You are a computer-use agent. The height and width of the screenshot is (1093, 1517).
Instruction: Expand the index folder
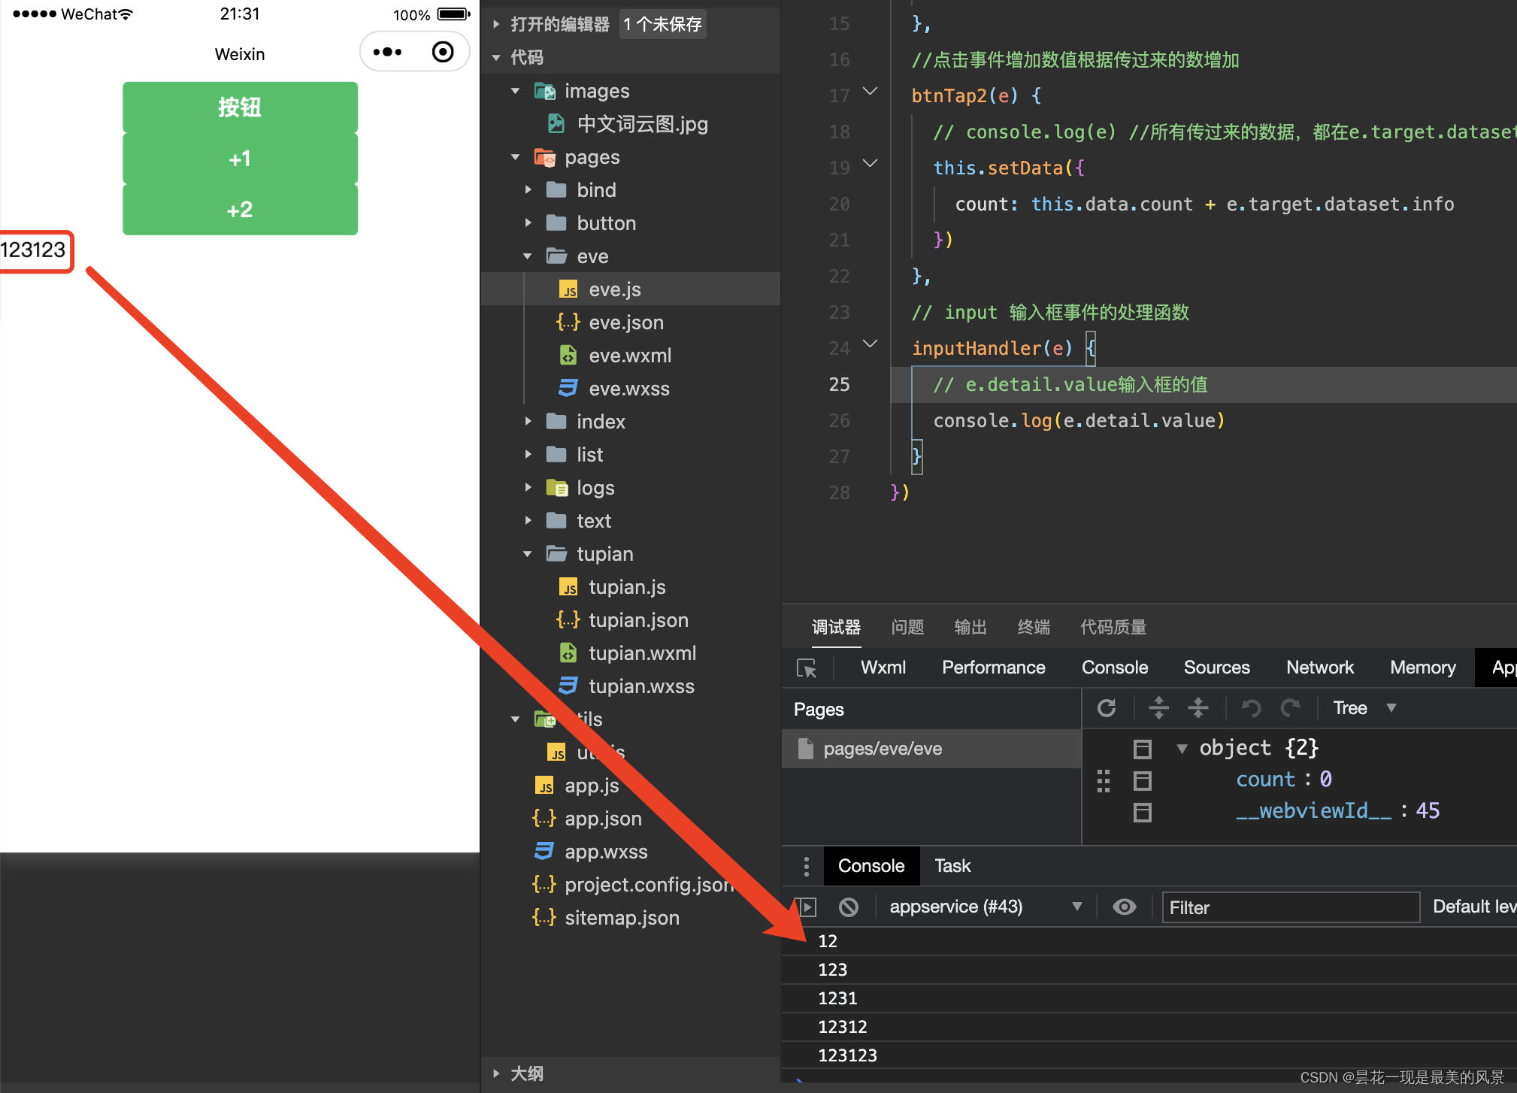528,422
